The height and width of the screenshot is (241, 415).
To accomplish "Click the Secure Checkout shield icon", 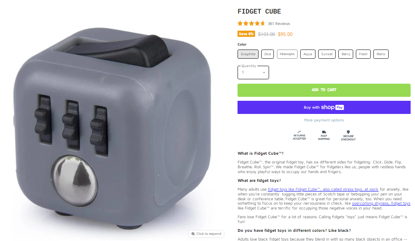I will (348, 132).
